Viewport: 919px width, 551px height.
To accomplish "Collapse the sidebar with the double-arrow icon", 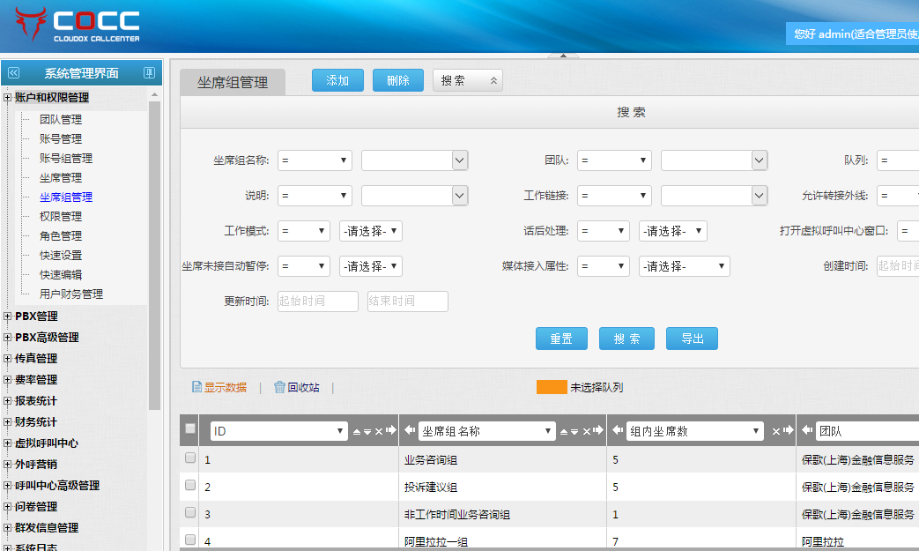I will 13,73.
